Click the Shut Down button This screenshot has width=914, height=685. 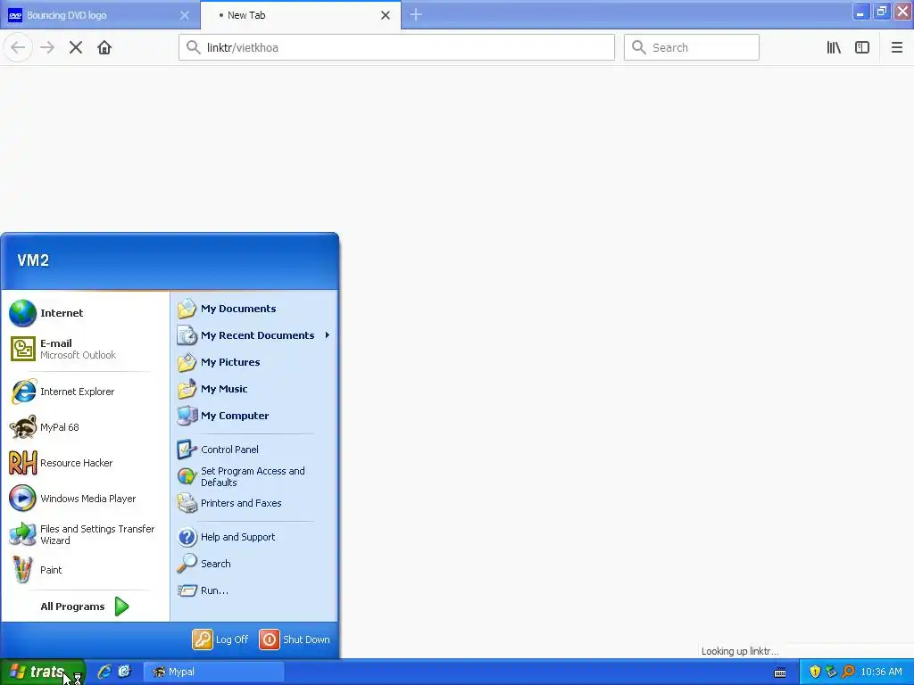coord(295,640)
